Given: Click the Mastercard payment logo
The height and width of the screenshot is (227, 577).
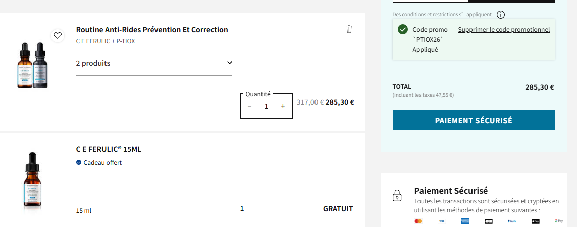Looking at the screenshot, I should [x=418, y=221].
